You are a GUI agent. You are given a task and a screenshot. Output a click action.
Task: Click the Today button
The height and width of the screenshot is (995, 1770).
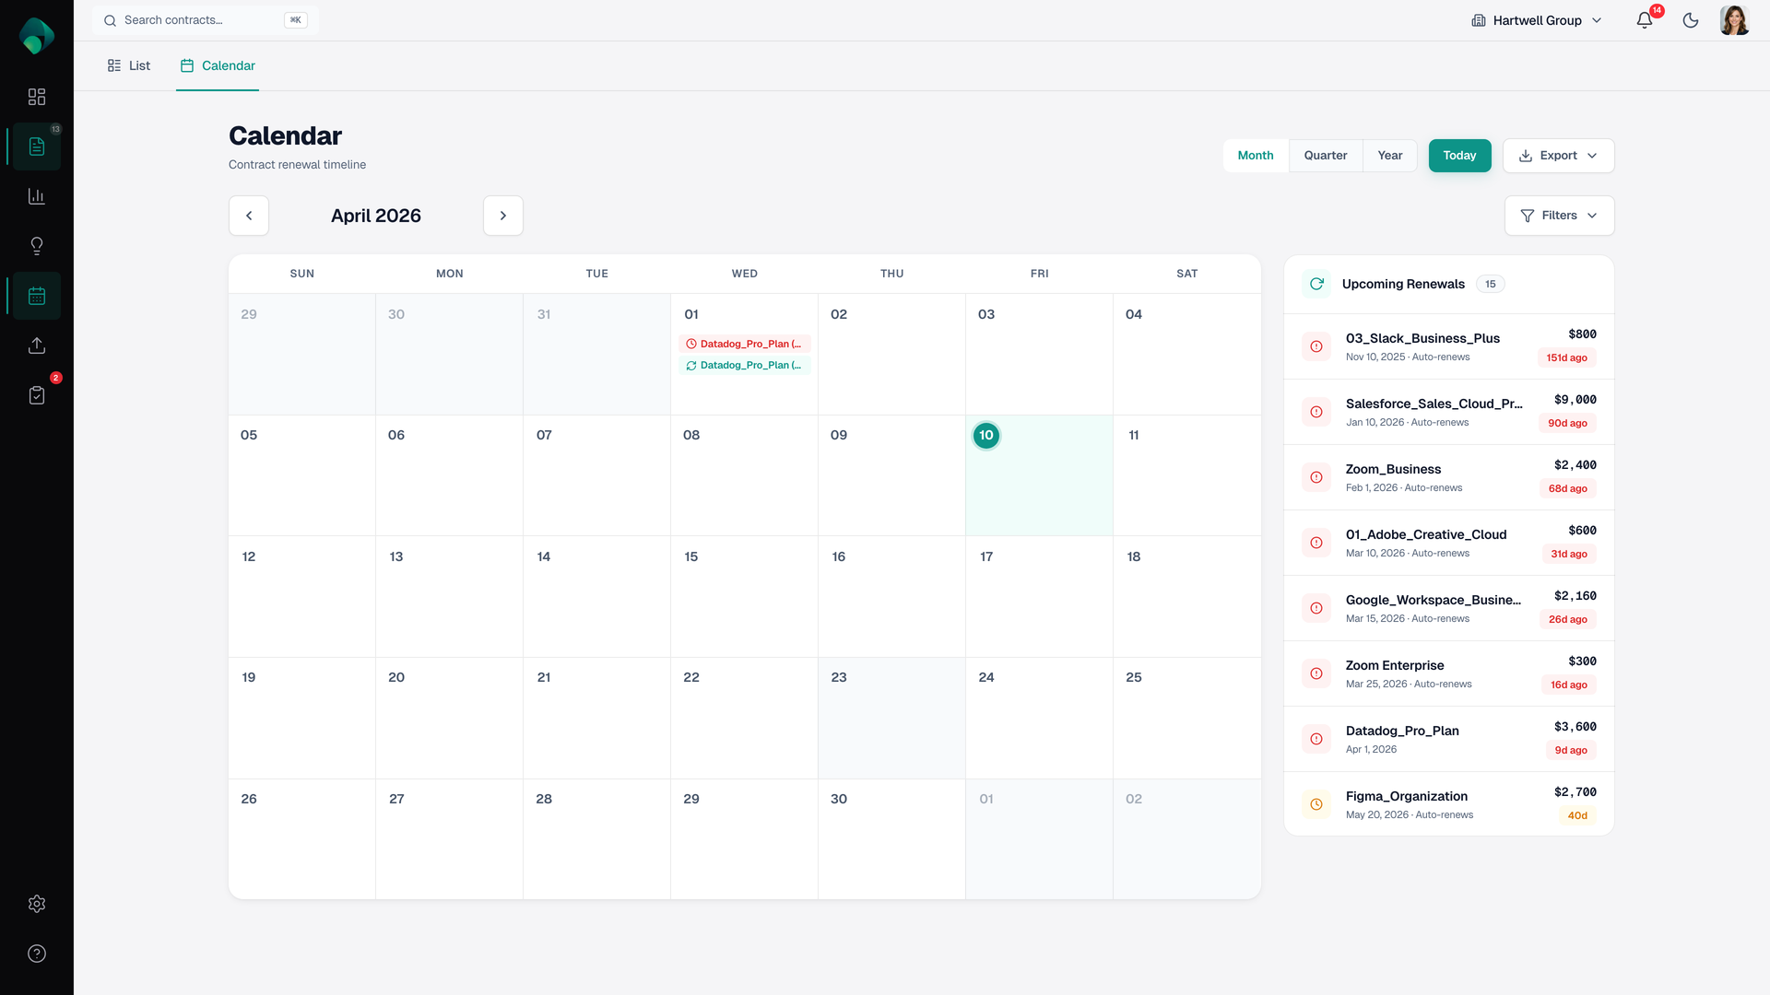click(x=1459, y=156)
